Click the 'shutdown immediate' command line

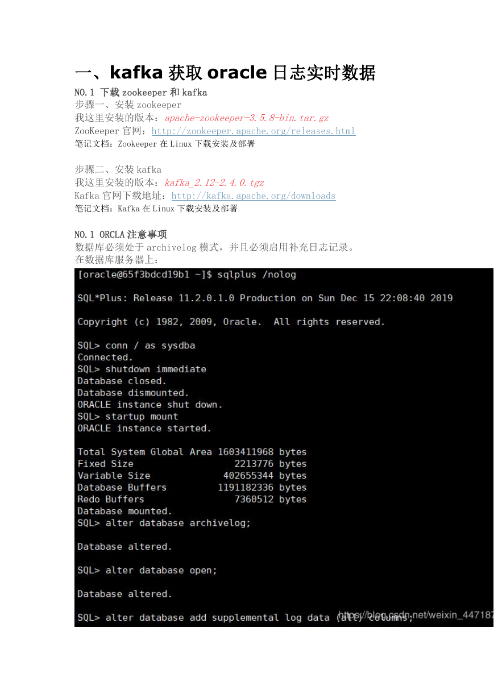click(142, 369)
